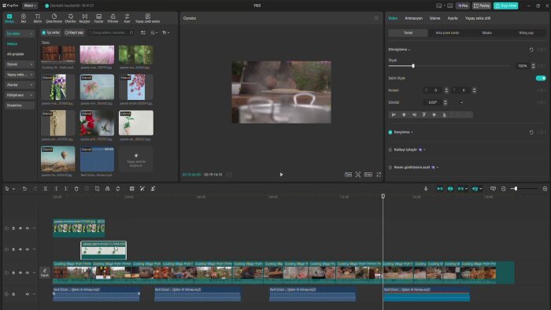Click the media search input field
551x310 pixels.
[x=111, y=32]
